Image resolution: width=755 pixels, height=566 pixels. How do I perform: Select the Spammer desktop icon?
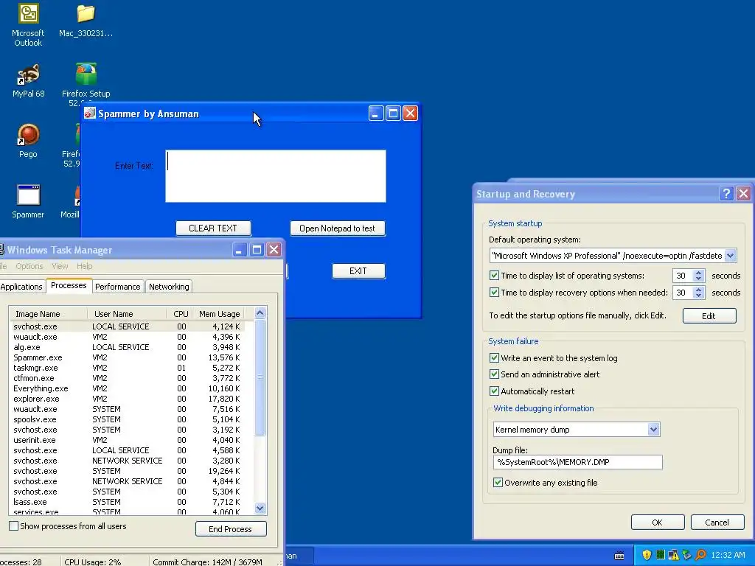tap(28, 201)
